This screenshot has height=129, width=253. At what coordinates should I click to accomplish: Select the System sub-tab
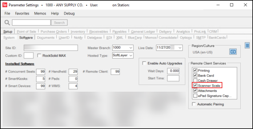[x=9, y=38]
